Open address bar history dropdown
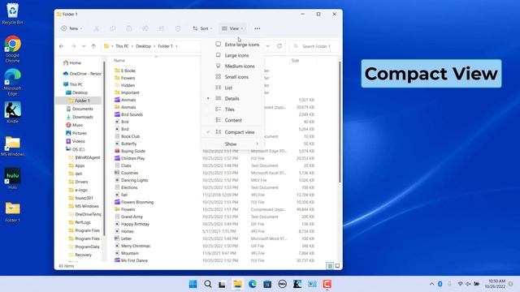The height and width of the screenshot is (292, 520). coord(268,46)
